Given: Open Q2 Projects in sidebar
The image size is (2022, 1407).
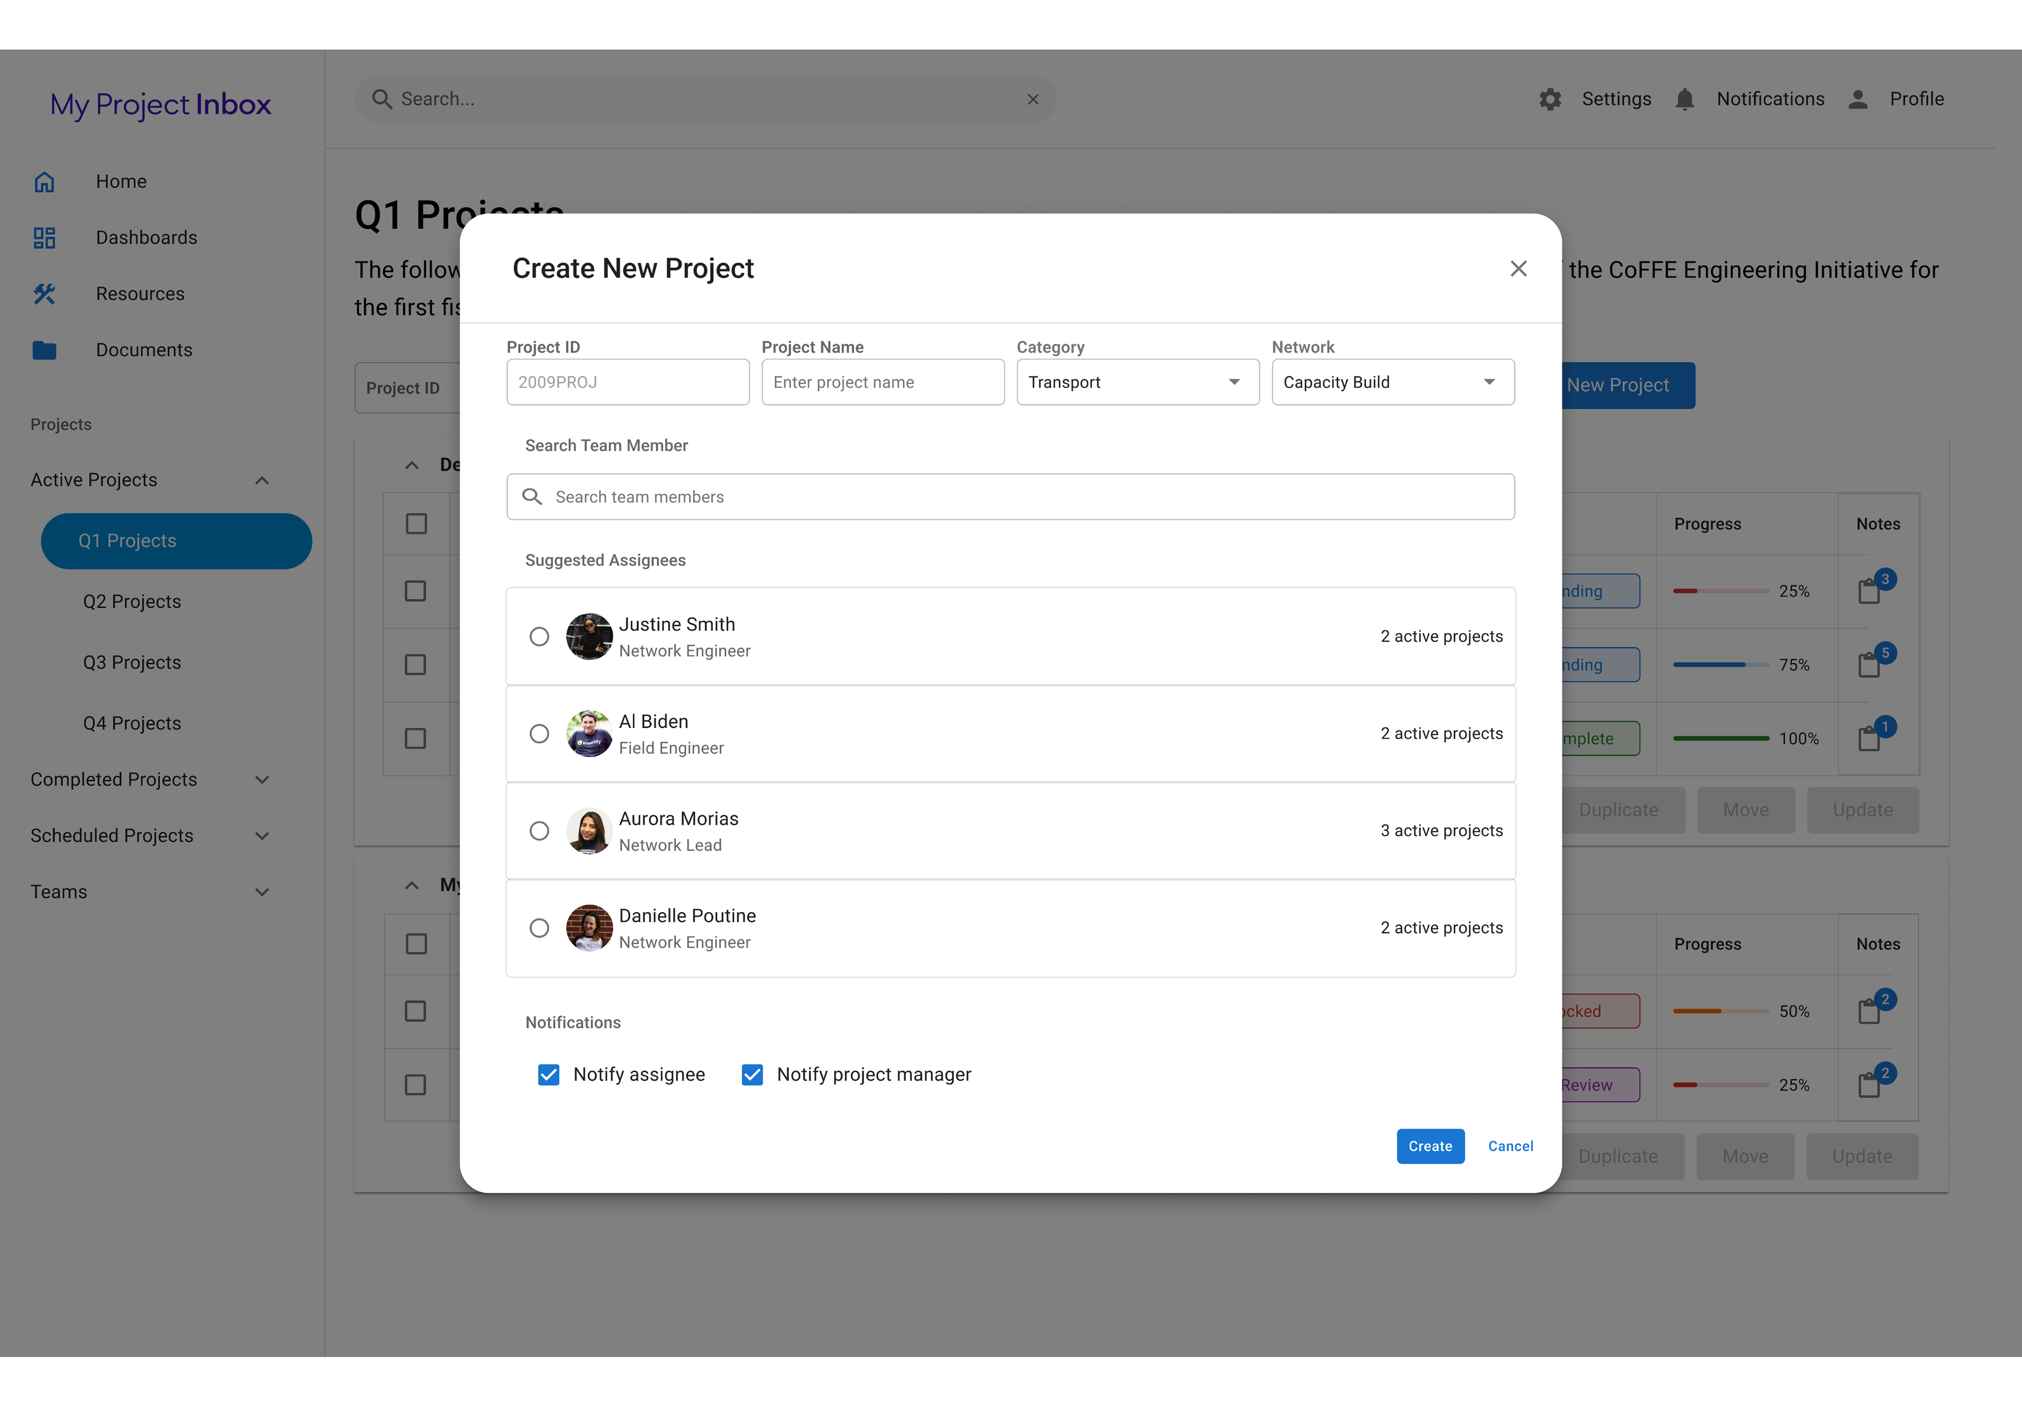Looking at the screenshot, I should click(132, 602).
